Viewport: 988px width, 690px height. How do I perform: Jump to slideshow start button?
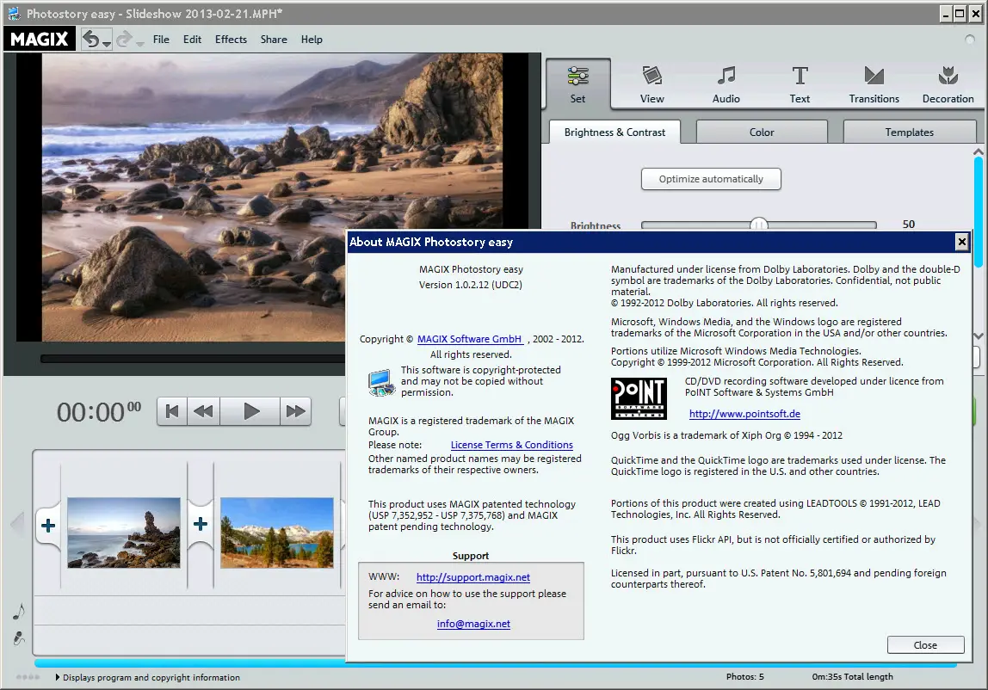tap(171, 411)
